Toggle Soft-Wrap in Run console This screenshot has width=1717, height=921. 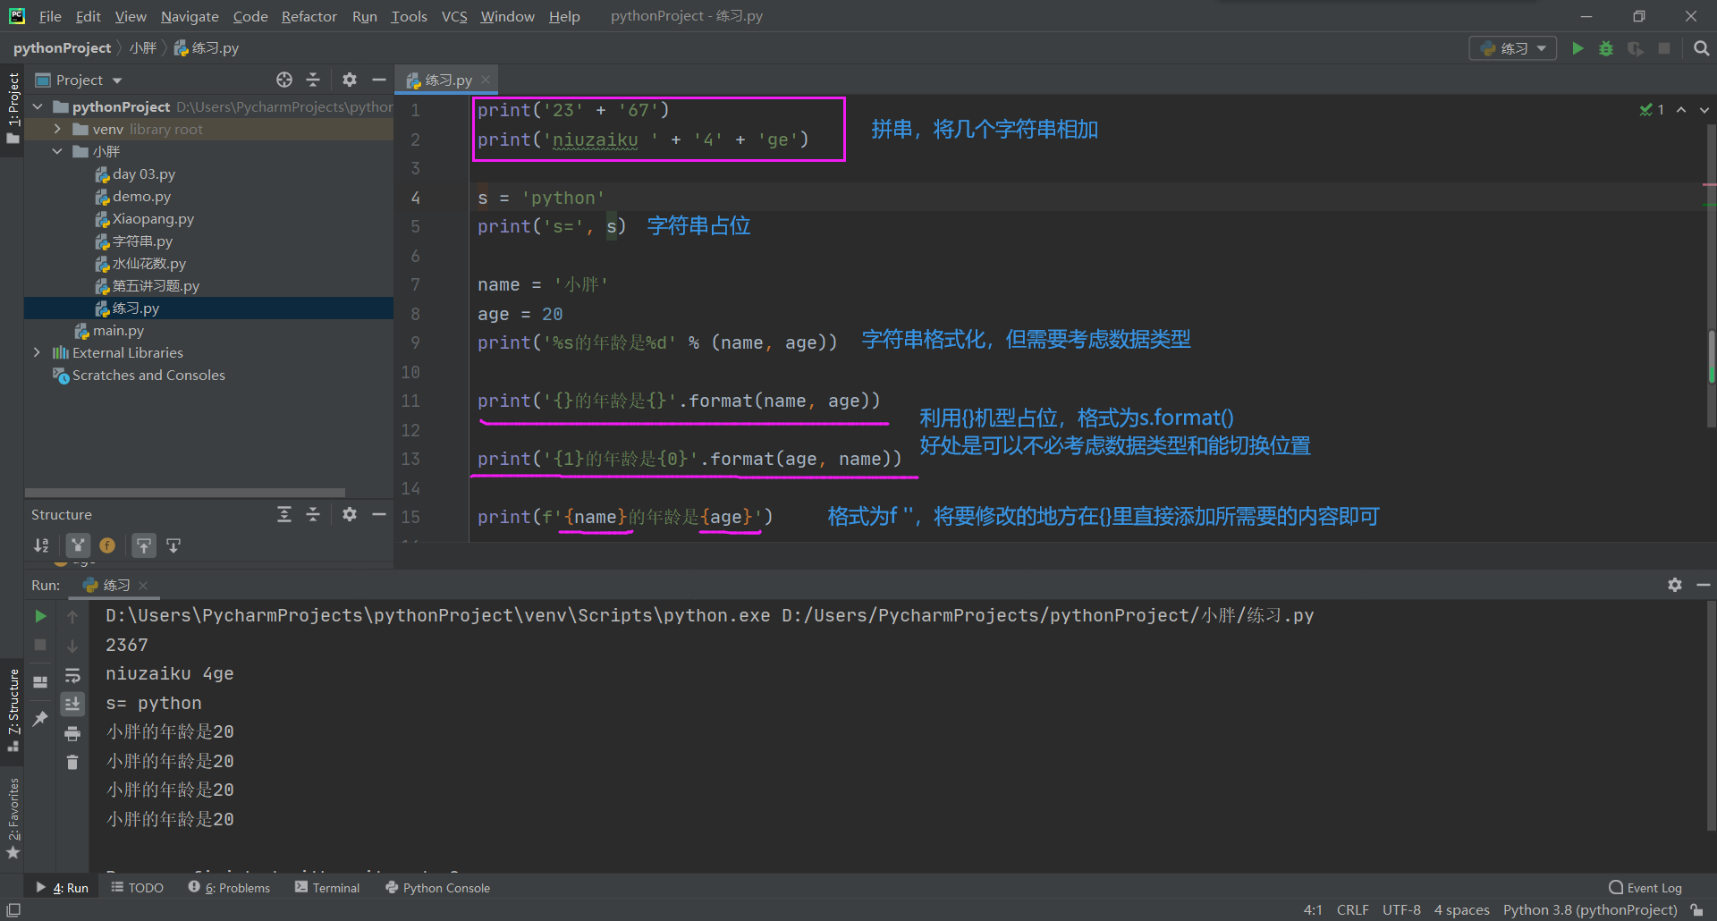pyautogui.click(x=72, y=675)
